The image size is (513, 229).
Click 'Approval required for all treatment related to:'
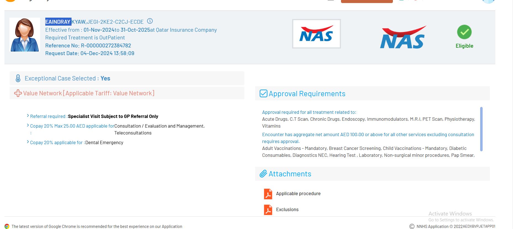click(x=309, y=112)
